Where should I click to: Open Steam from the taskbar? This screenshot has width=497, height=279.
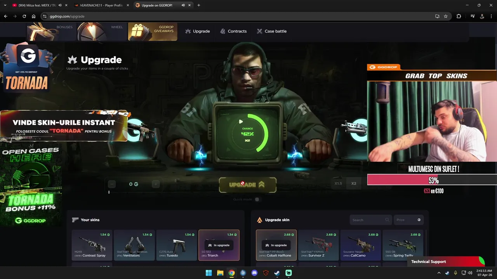coord(277,273)
